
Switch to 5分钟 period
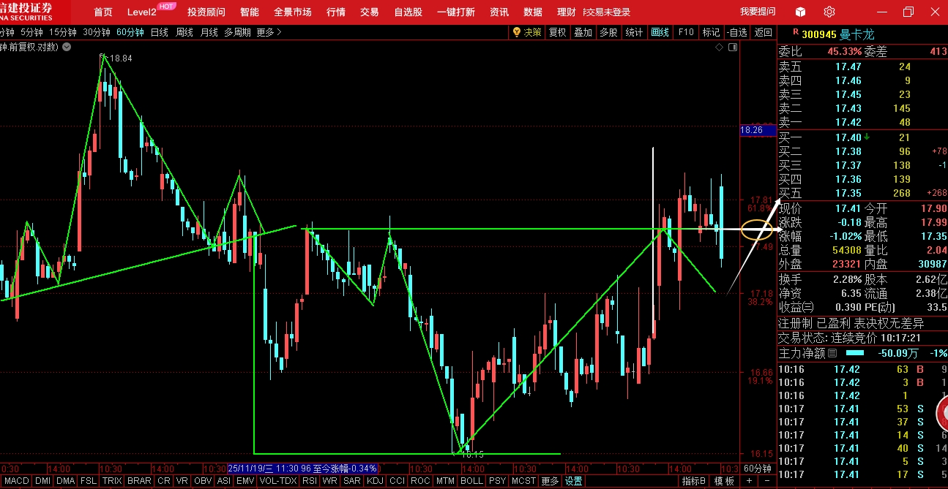click(31, 32)
